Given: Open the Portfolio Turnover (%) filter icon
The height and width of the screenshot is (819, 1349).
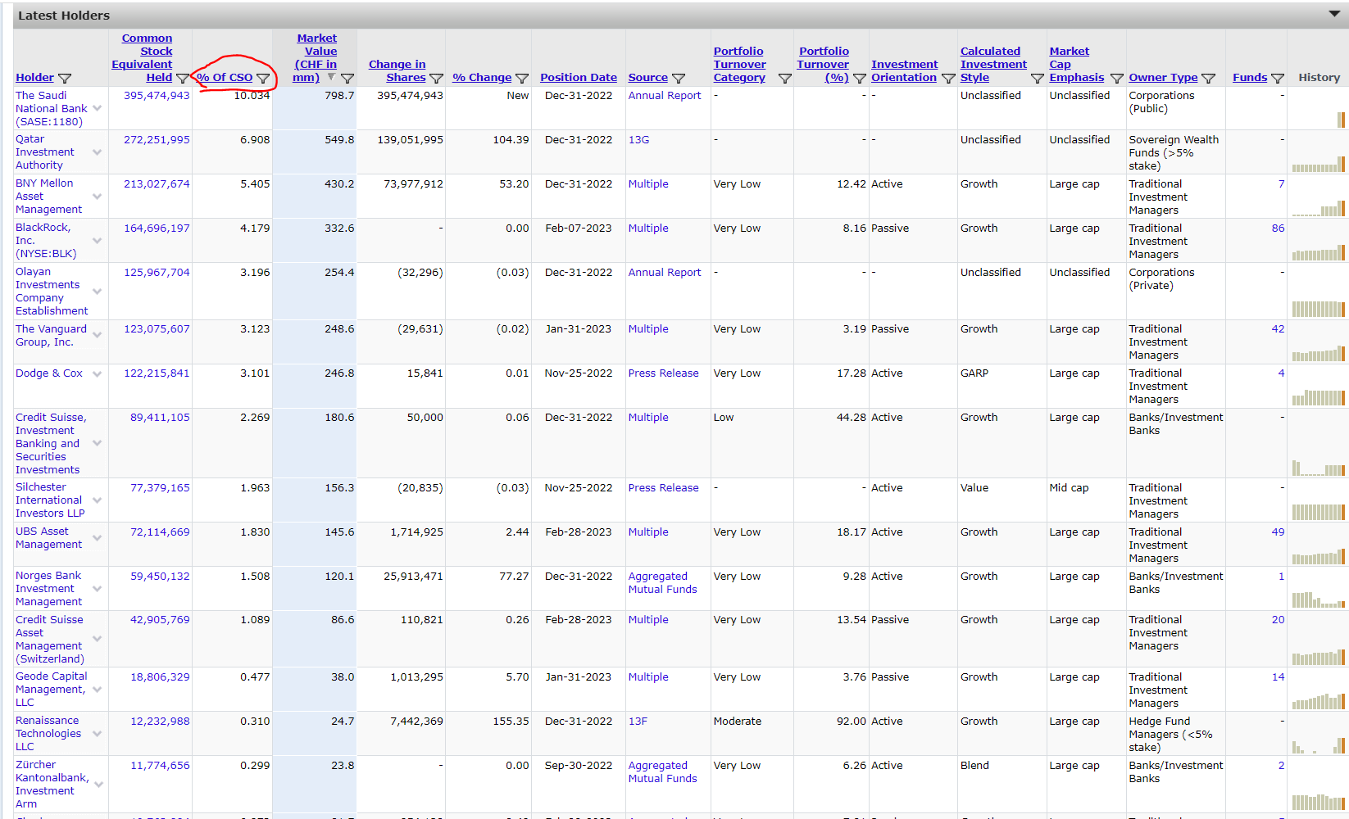Looking at the screenshot, I should (x=860, y=79).
